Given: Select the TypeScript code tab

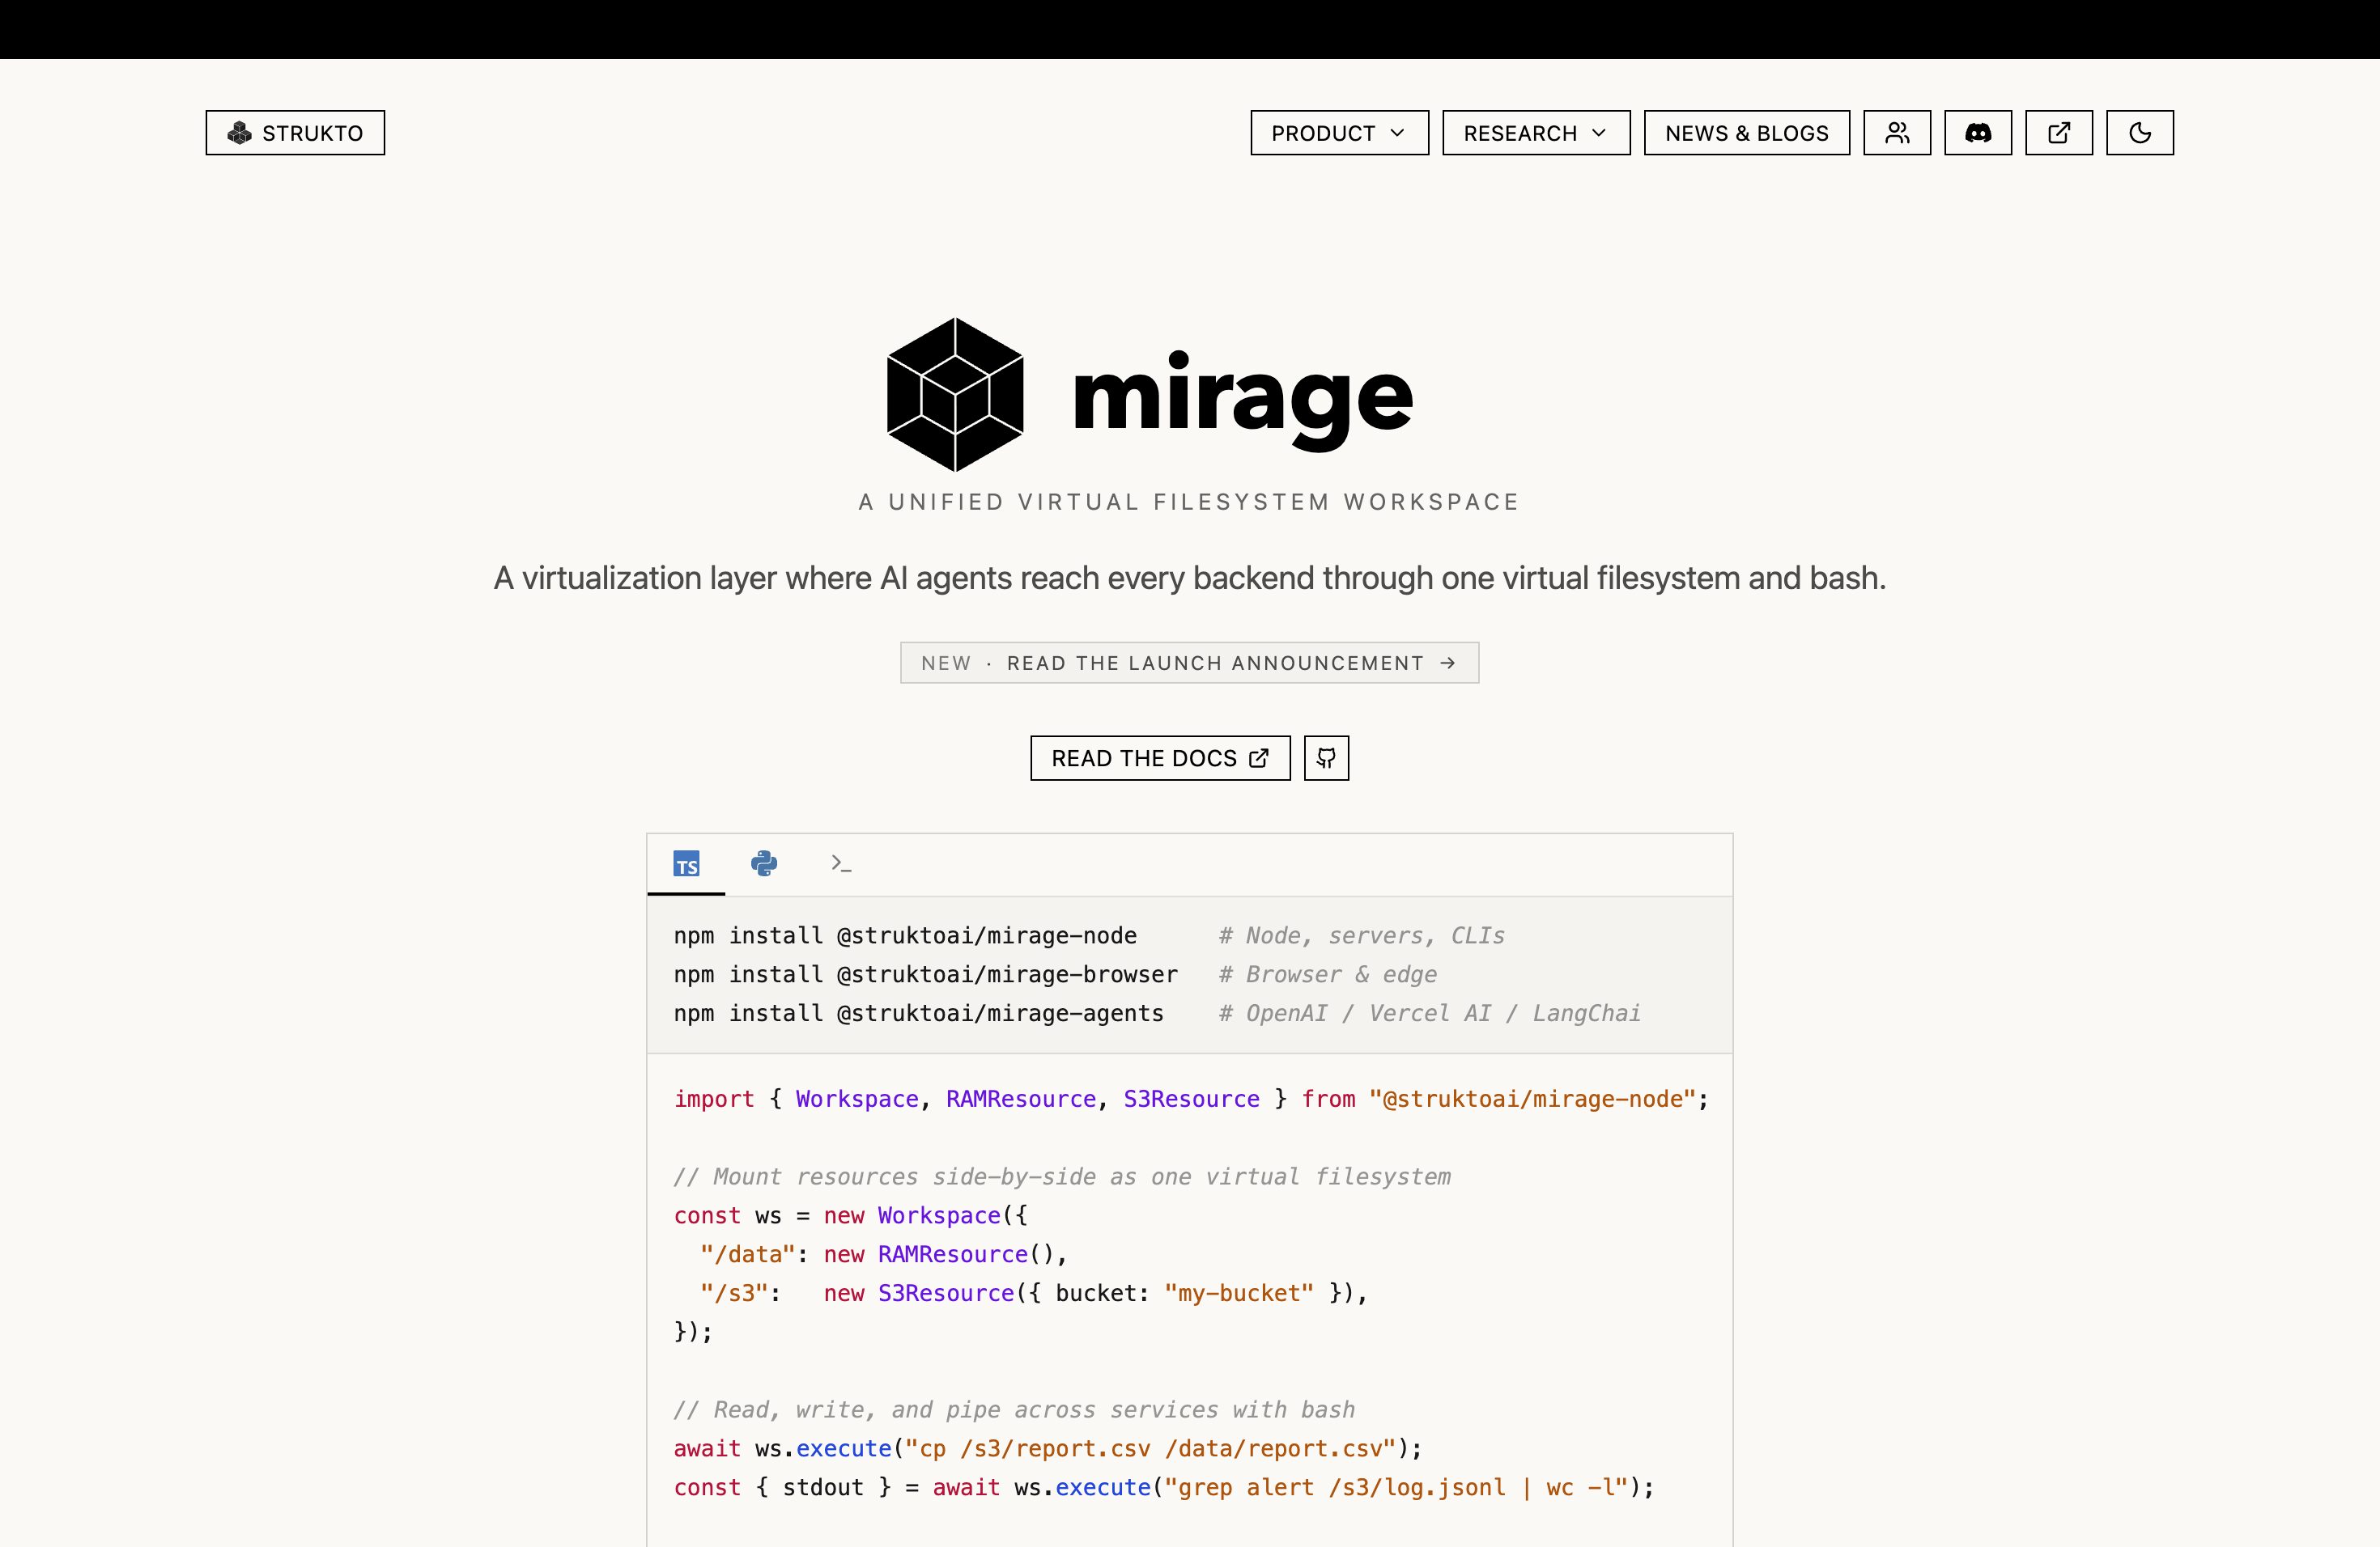Looking at the screenshot, I should tap(686, 864).
